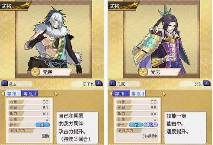Switch to 等级 I tab in 元亲 panel
This screenshot has height=145, width=213.
pyautogui.click(x=13, y=94)
